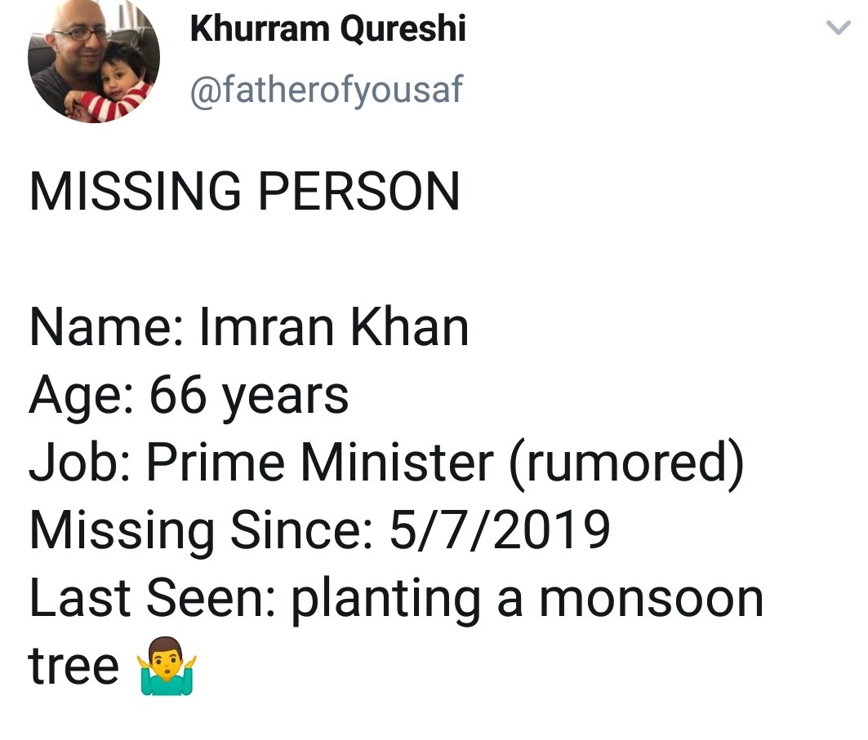Click the "(rumored)" text
868x740 pixels.
click(625, 463)
